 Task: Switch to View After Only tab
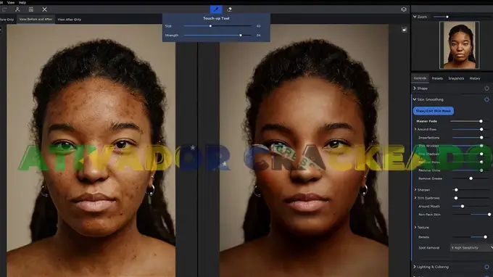coord(69,20)
